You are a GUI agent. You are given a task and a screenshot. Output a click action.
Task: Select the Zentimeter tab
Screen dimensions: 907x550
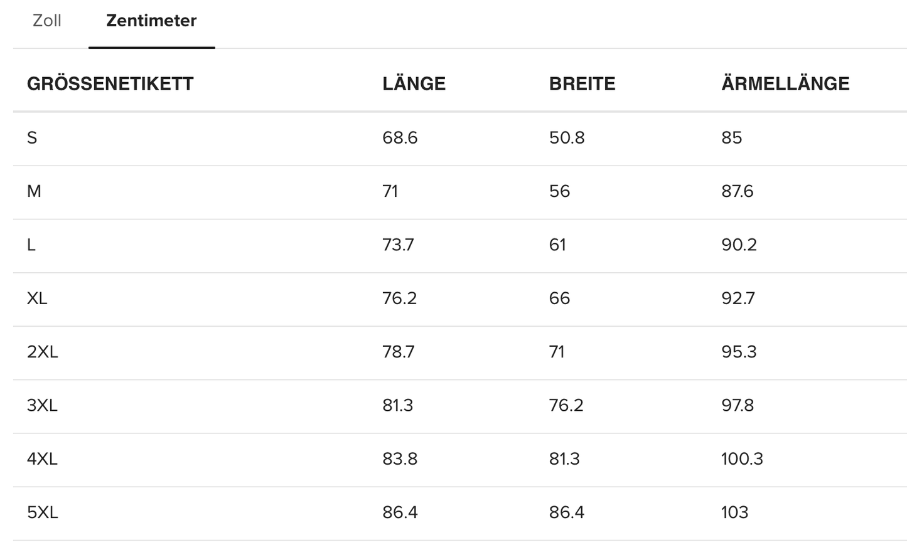click(151, 21)
